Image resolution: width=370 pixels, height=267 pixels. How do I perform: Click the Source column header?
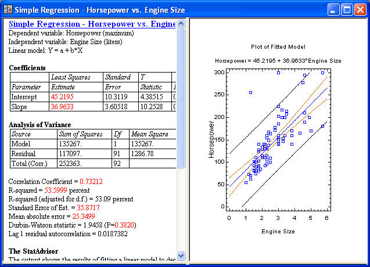21,134
